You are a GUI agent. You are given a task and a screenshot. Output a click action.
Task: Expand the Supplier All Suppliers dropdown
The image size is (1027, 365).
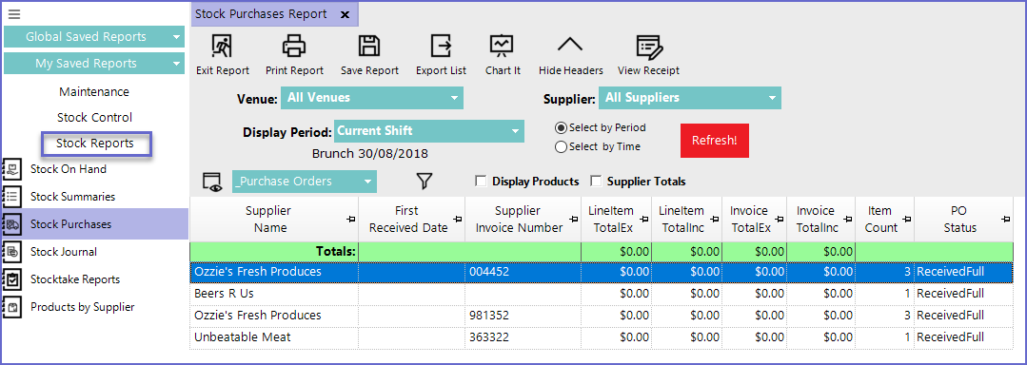(x=690, y=98)
